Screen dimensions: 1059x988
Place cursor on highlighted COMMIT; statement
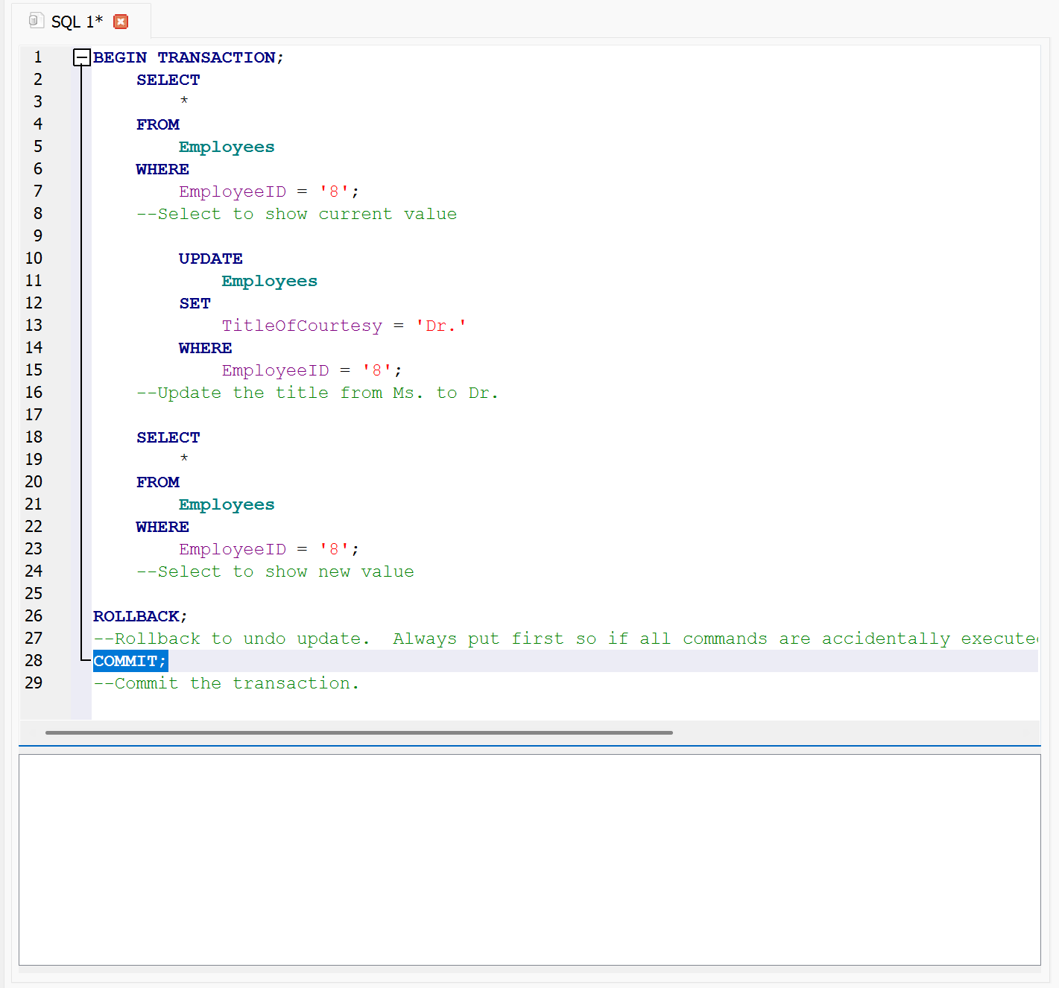(x=130, y=661)
